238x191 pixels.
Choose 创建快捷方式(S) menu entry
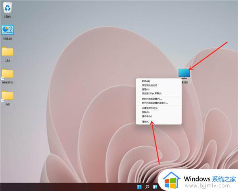[x=159, y=108]
